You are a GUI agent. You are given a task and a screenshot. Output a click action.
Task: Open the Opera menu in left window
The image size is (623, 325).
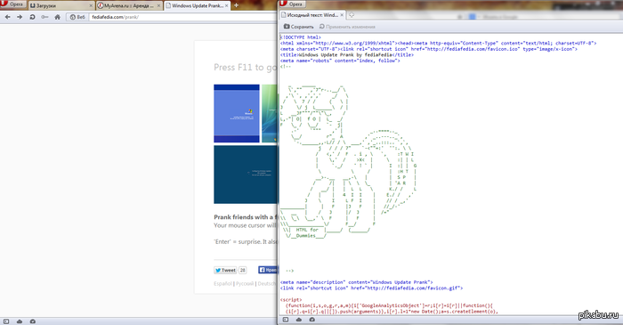click(13, 4)
